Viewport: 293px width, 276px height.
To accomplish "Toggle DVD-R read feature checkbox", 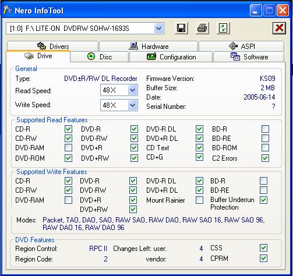I will point(134,129).
